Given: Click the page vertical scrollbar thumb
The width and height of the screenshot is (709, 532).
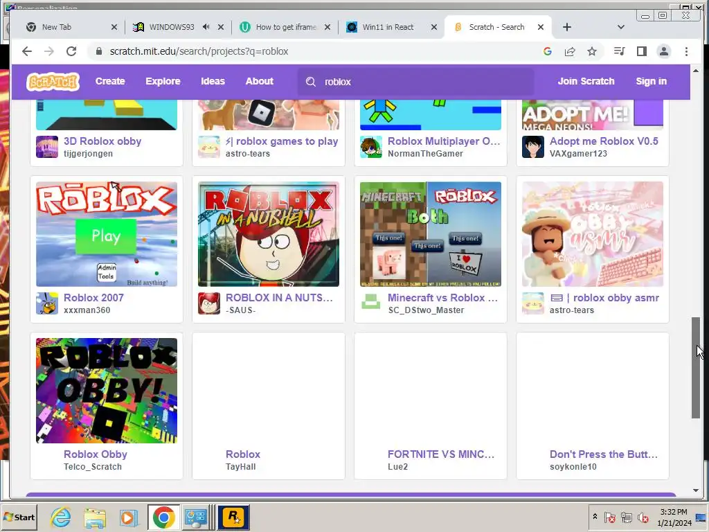Looking at the screenshot, I should [695, 368].
